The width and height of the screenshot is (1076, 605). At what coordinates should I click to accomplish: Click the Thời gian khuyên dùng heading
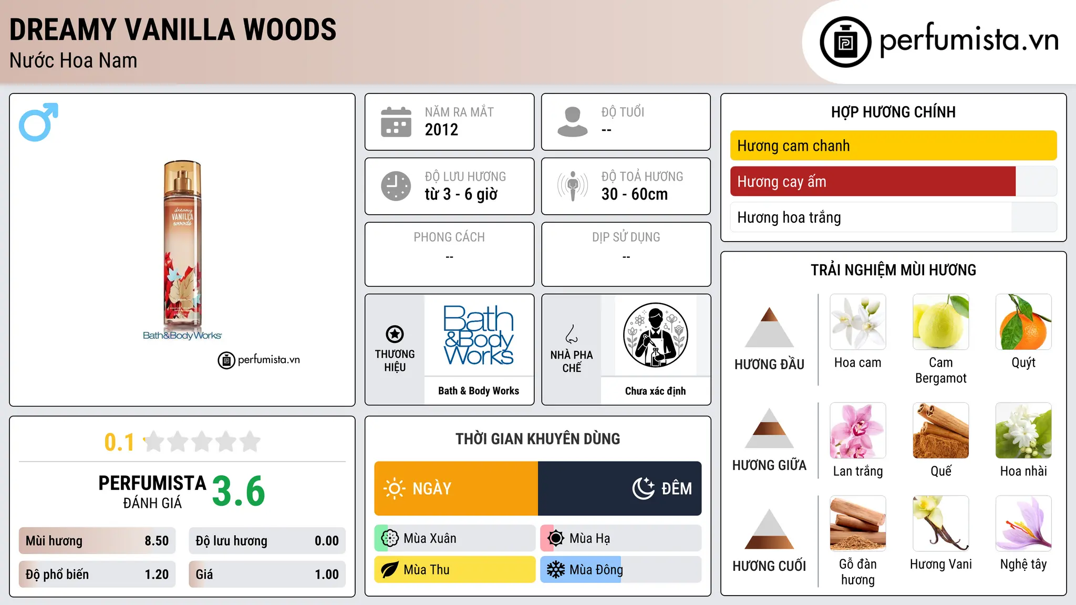coord(537,439)
